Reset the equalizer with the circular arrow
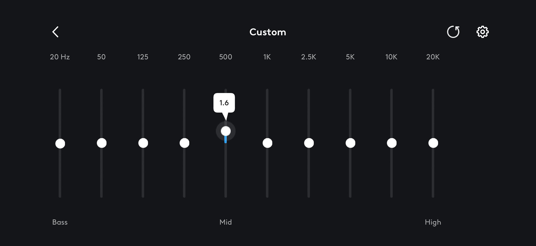The width and height of the screenshot is (536, 246). point(453,32)
